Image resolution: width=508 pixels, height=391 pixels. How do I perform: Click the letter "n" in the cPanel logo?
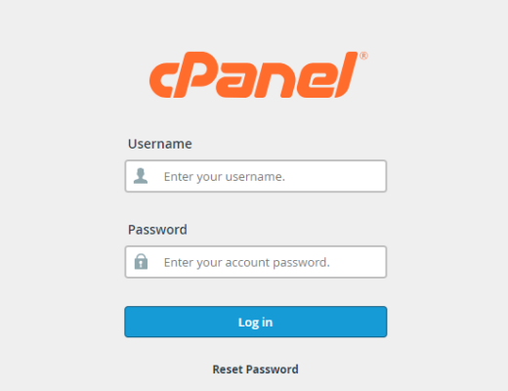(274, 80)
